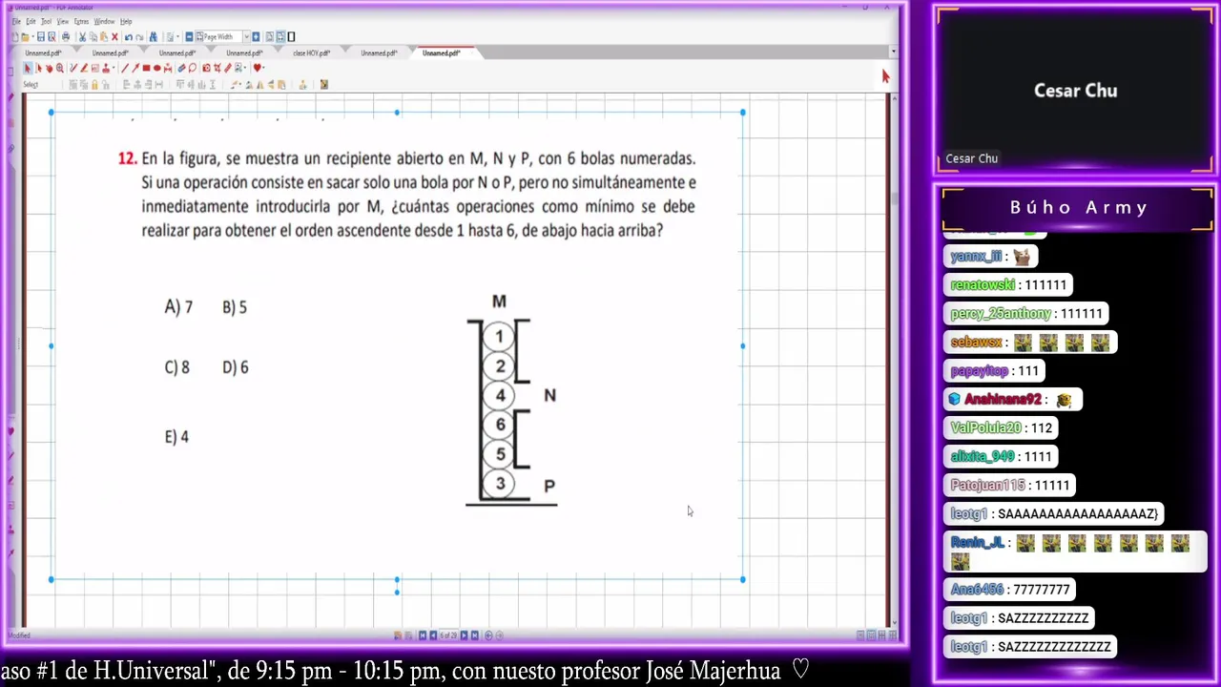
Task: Activate the Marker highlighter tool
Action: [x=84, y=68]
